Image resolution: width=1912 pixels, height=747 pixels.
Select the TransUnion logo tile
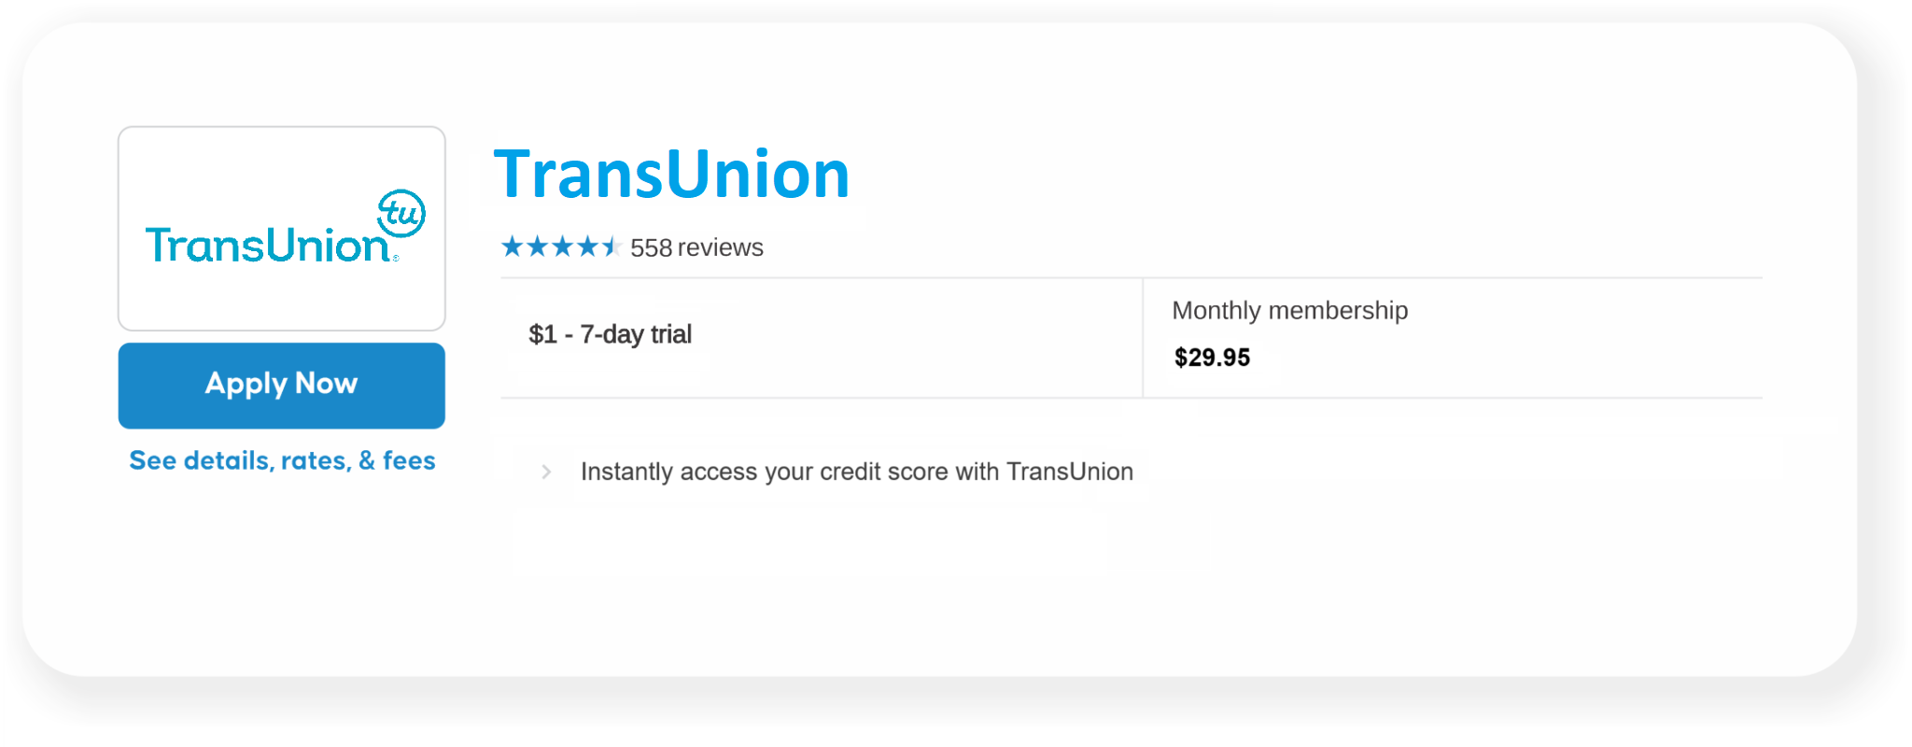coord(281,229)
